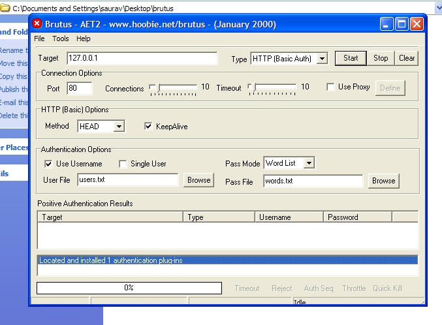The width and height of the screenshot is (442, 325).
Task: Click the Target address input field
Action: tap(142, 58)
